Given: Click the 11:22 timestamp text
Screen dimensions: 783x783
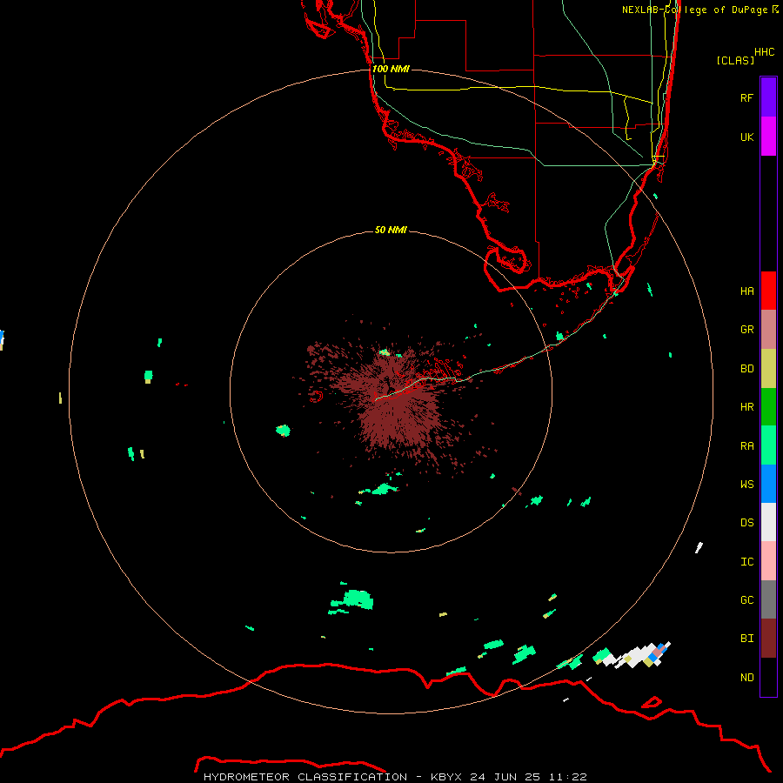Looking at the screenshot, I should click(567, 777).
